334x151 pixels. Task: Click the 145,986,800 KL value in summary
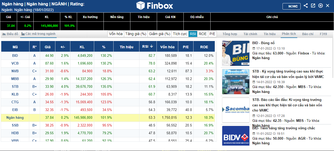pos(49,26)
